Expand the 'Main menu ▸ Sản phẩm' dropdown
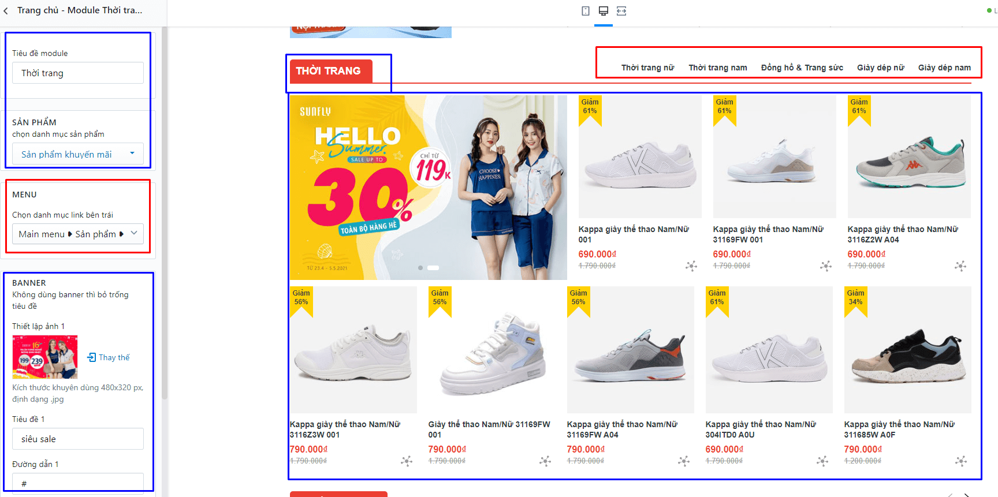 (x=78, y=234)
